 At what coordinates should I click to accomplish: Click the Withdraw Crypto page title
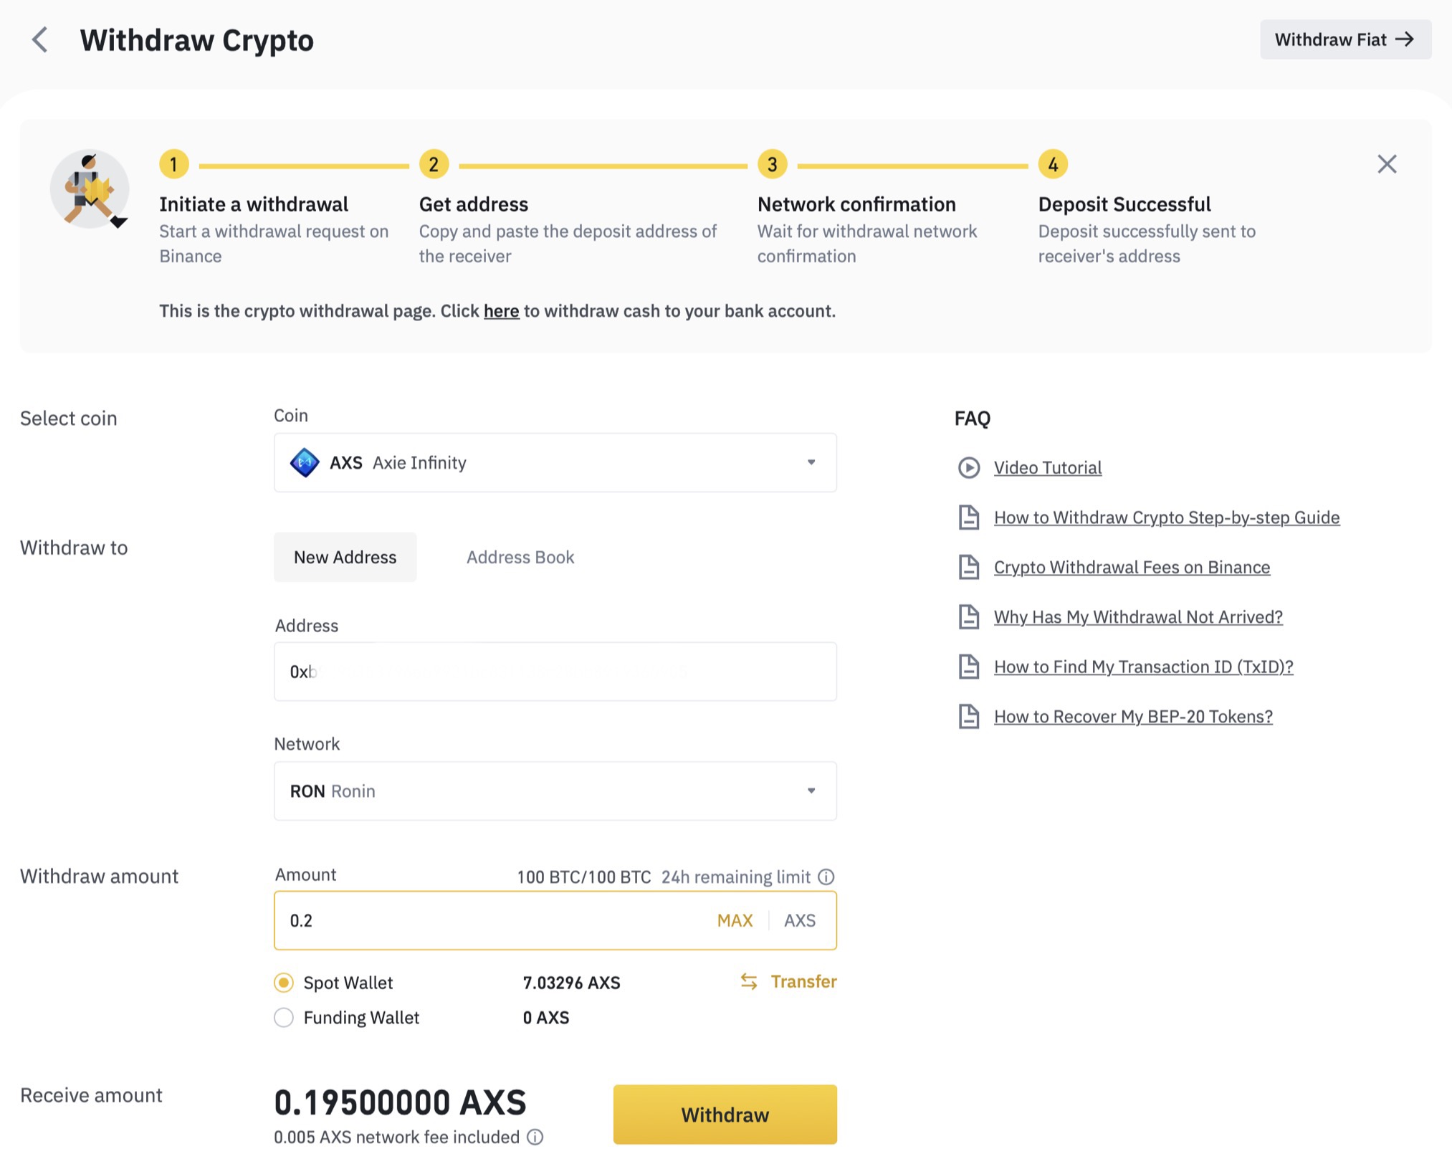tap(196, 40)
